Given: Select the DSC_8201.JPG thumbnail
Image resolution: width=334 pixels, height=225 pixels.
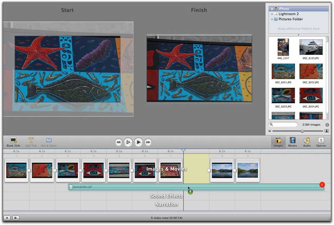Looking at the screenshot, I should (x=283, y=72).
